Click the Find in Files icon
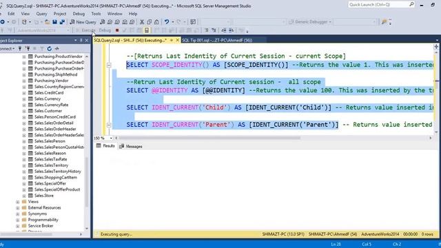This screenshot has width=441, height=248. click(384, 22)
